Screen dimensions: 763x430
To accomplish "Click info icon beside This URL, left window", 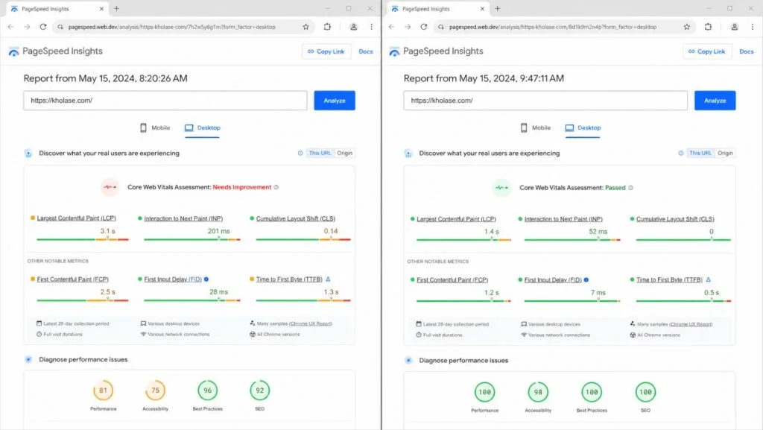I will [x=300, y=154].
